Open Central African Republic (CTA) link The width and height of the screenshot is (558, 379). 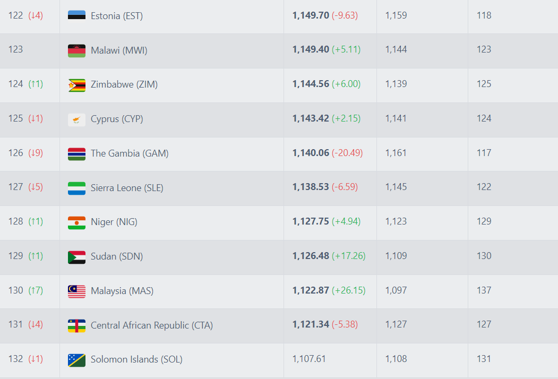pyautogui.click(x=152, y=325)
